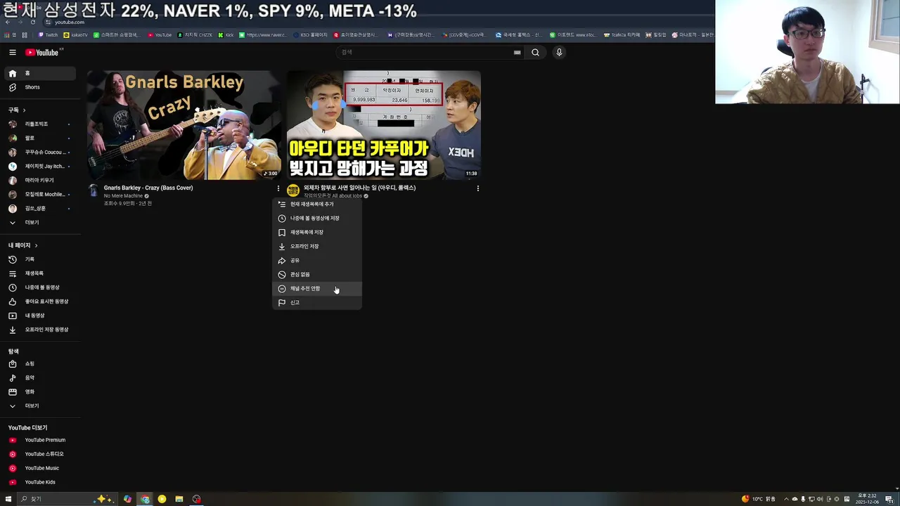Open the 모칠레로 Mochile subscription channel
This screenshot has height=506, width=900.
tap(39, 194)
